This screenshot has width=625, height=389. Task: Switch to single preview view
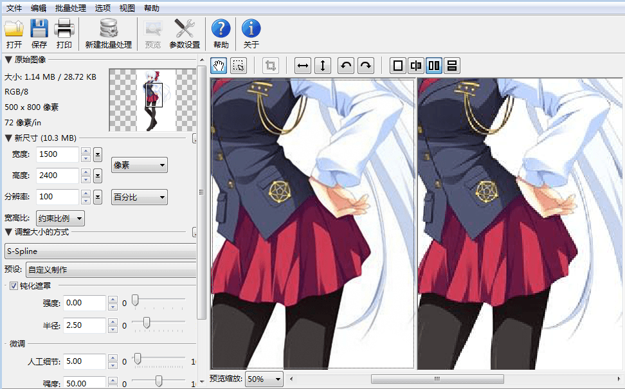point(398,66)
